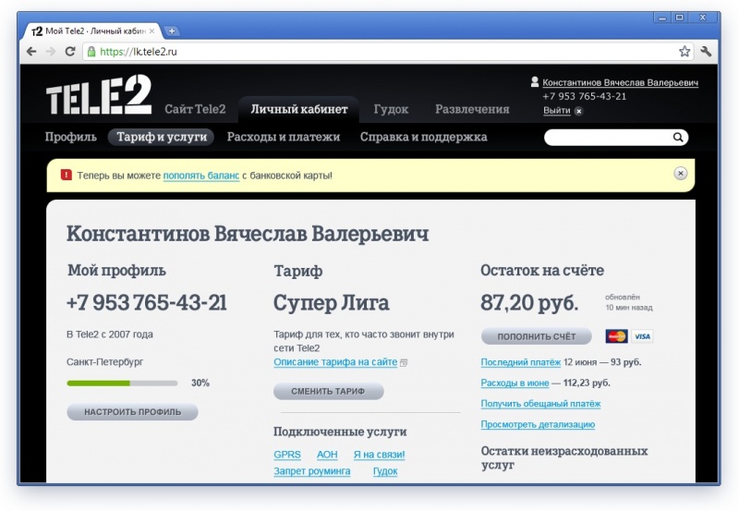Click the Настроить профиль button
The height and width of the screenshot is (511, 739).
point(132,412)
